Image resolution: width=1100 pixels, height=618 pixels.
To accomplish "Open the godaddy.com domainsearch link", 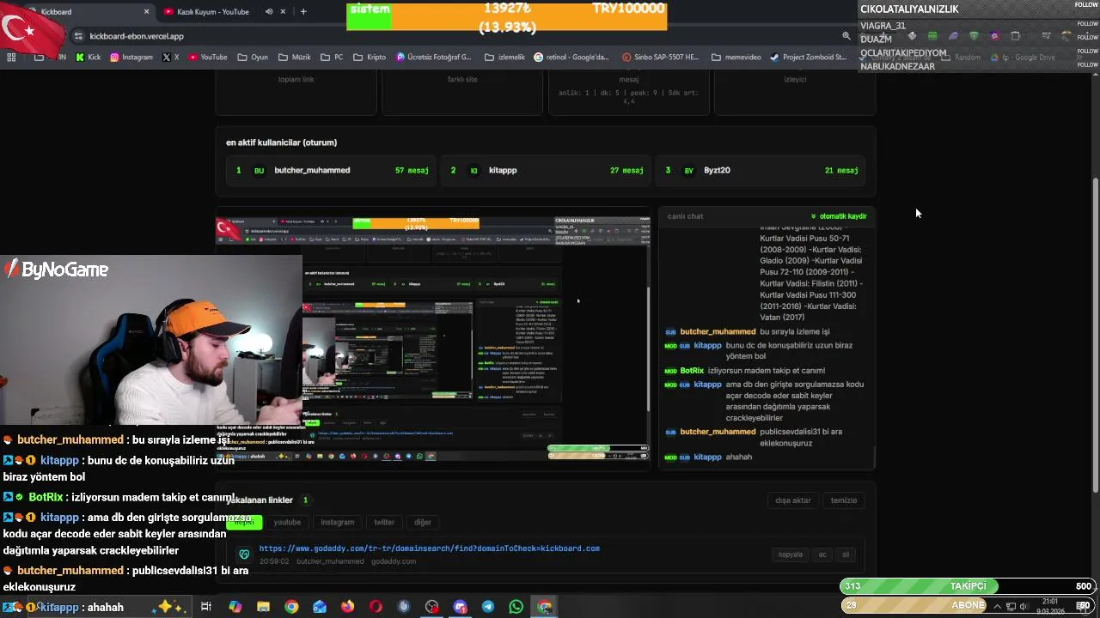I will click(x=430, y=548).
